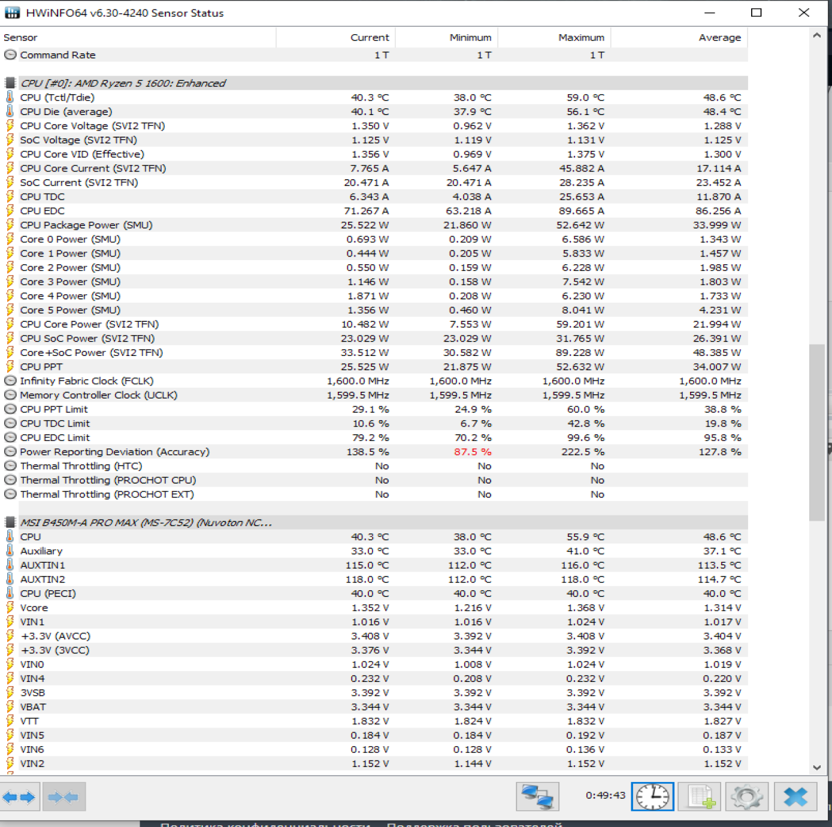The image size is (832, 827).
Task: Select the 'SoC Voltage (SVI2 TFN)' sensor label
Action: point(78,140)
